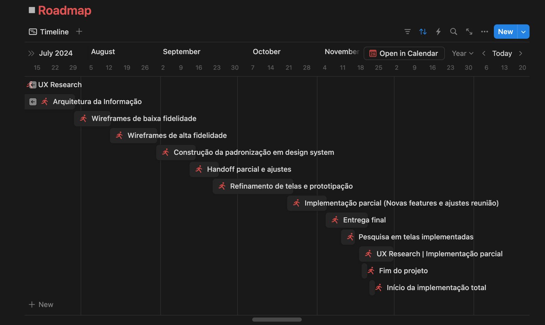Click the runner icon of Refinamento de telas
This screenshot has height=325, width=545.
pos(222,186)
